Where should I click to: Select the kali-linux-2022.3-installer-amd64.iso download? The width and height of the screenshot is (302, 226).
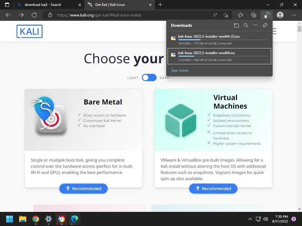[219, 56]
